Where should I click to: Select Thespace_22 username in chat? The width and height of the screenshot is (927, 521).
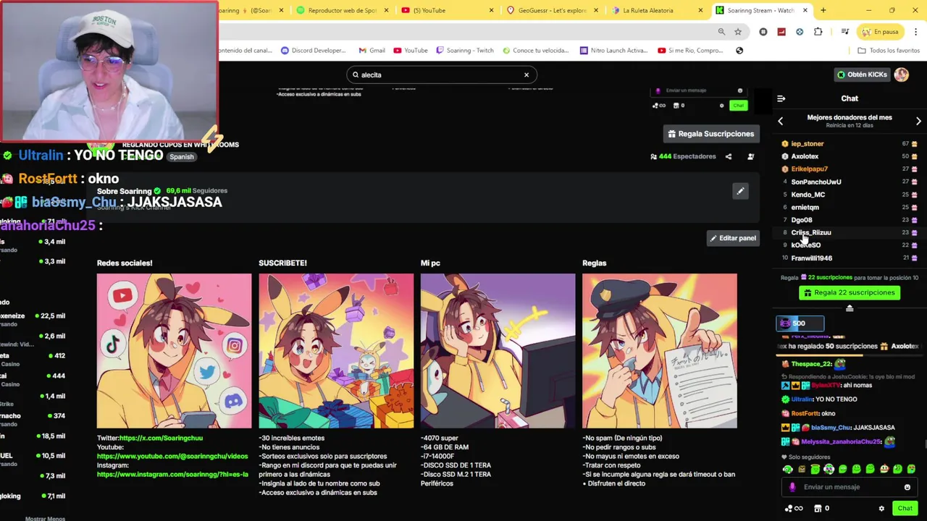[x=811, y=364]
